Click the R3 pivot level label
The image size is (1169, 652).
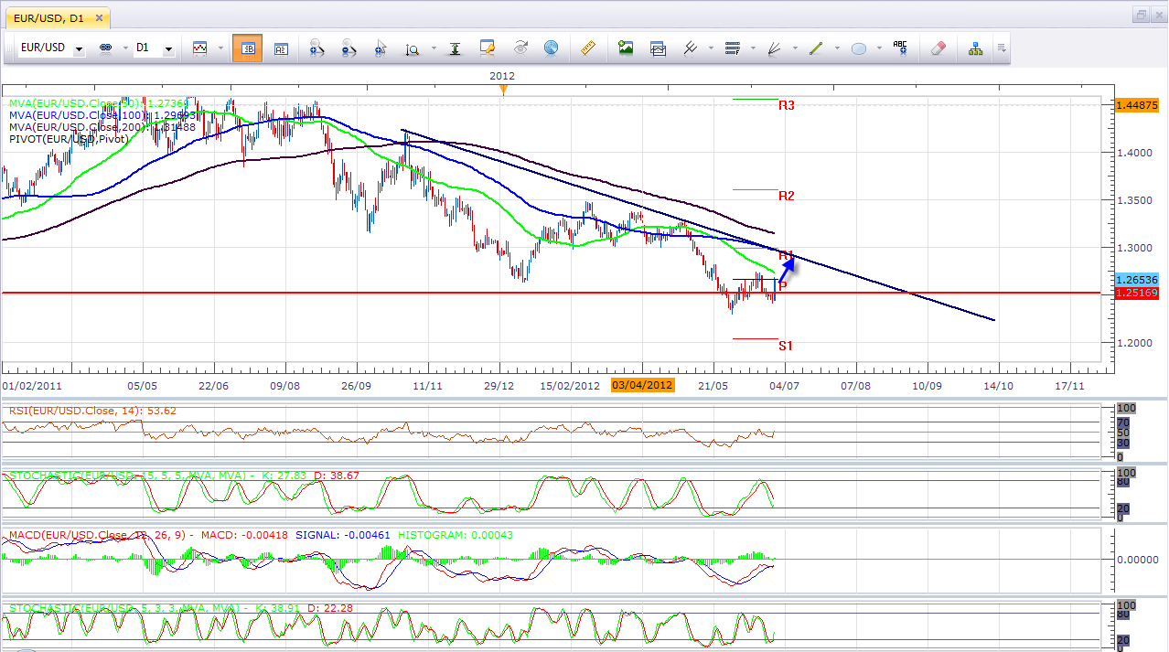tap(787, 105)
